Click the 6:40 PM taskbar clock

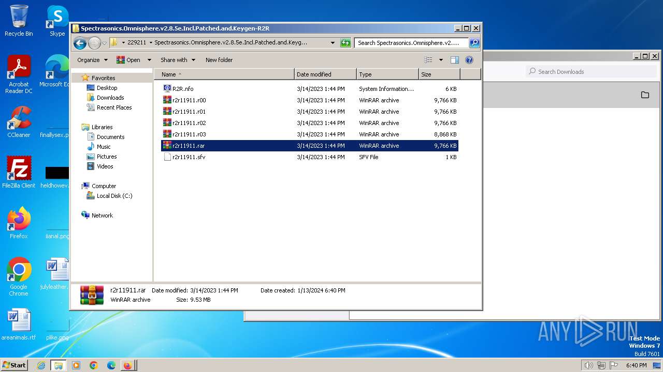pos(636,365)
